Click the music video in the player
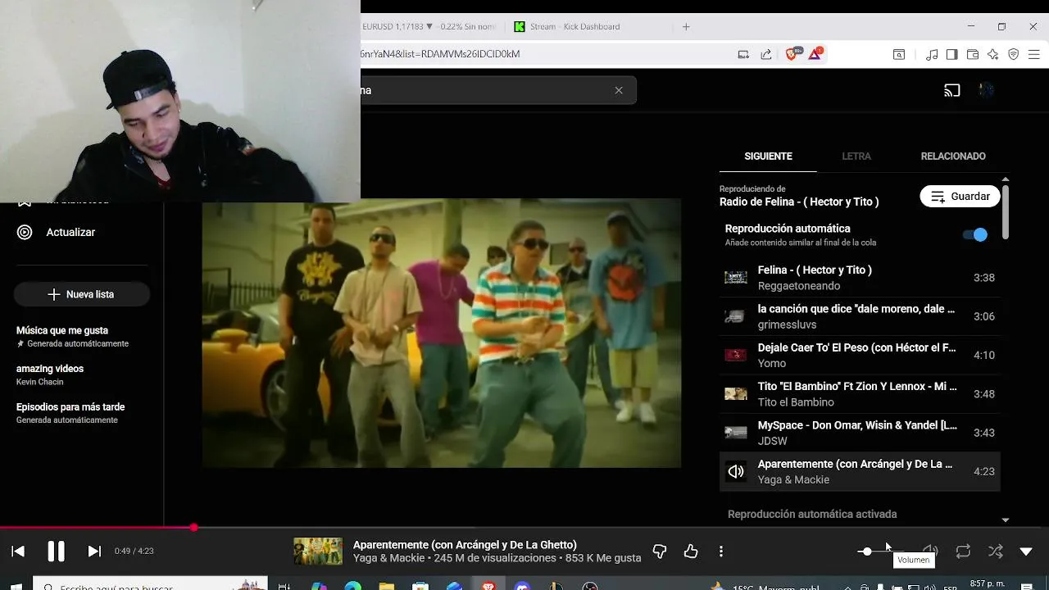Screen dimensions: 1049x590 click(x=441, y=333)
